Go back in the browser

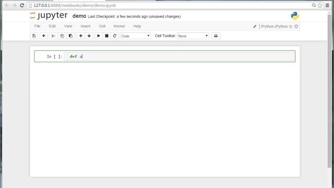(x=7, y=5)
